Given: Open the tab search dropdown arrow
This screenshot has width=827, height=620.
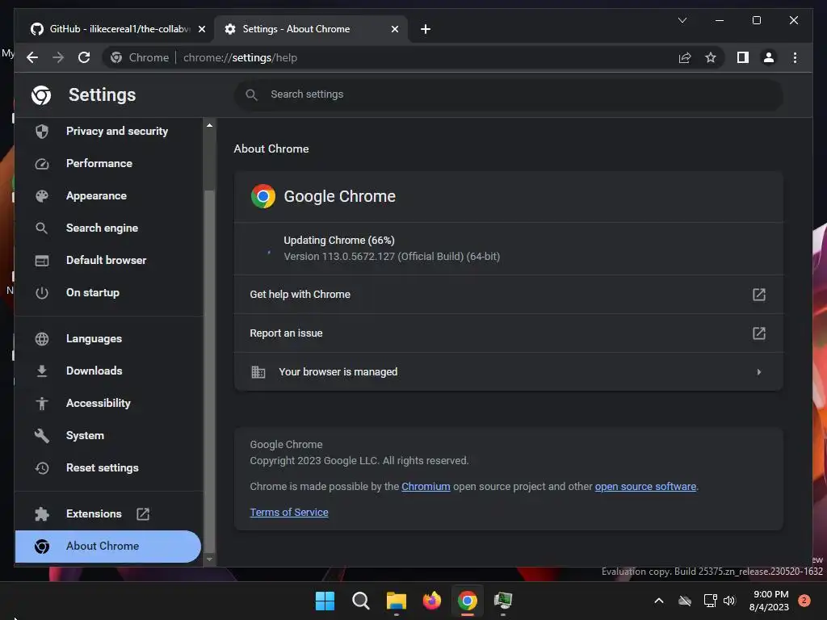Looking at the screenshot, I should click(x=682, y=20).
